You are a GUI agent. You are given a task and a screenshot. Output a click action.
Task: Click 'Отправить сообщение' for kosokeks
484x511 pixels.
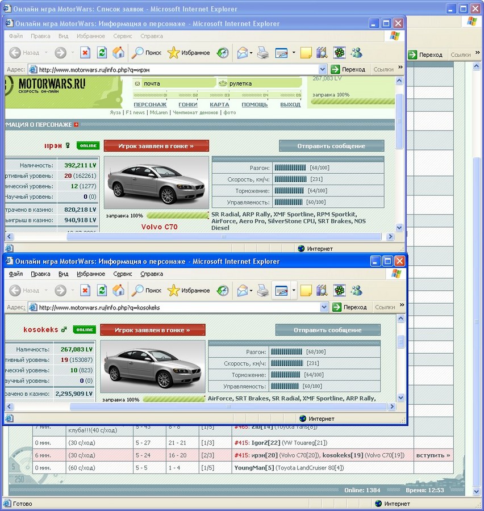[x=328, y=330]
